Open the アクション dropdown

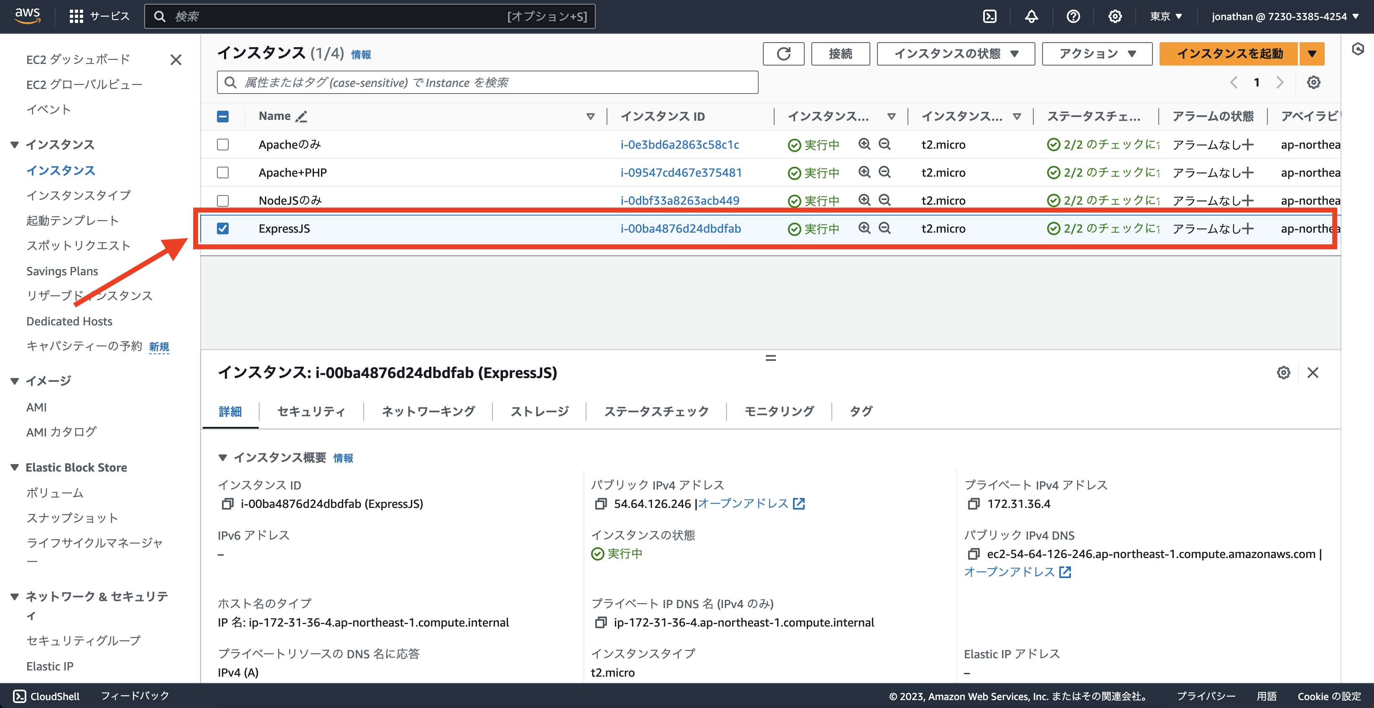pyautogui.click(x=1096, y=53)
